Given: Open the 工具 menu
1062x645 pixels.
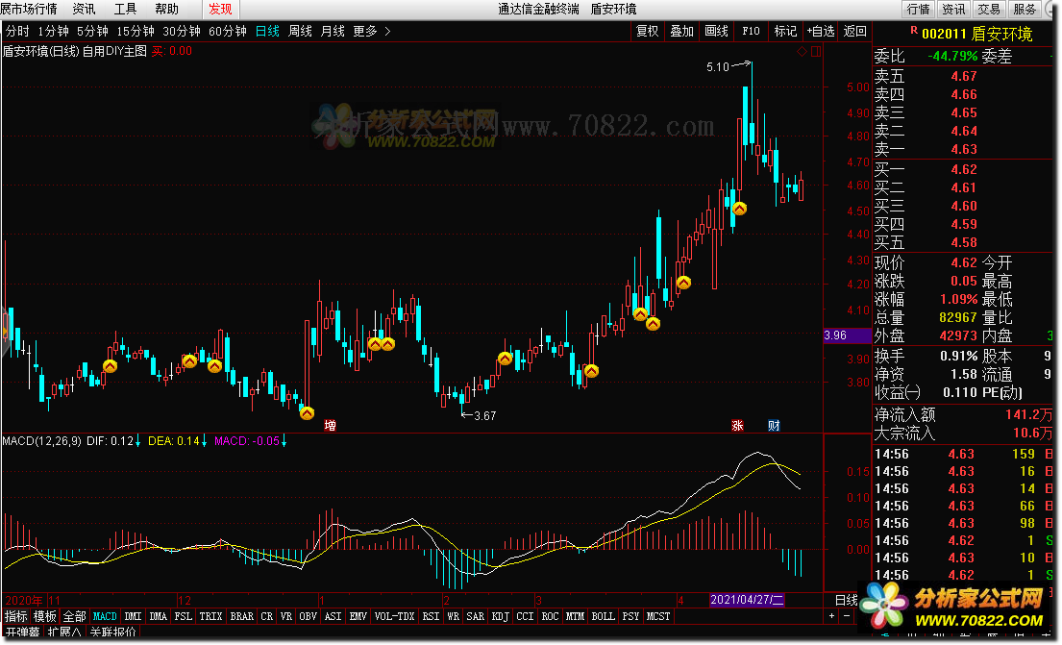Looking at the screenshot, I should 125,9.
